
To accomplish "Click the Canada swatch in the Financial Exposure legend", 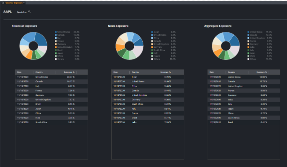I will coord(56,35).
